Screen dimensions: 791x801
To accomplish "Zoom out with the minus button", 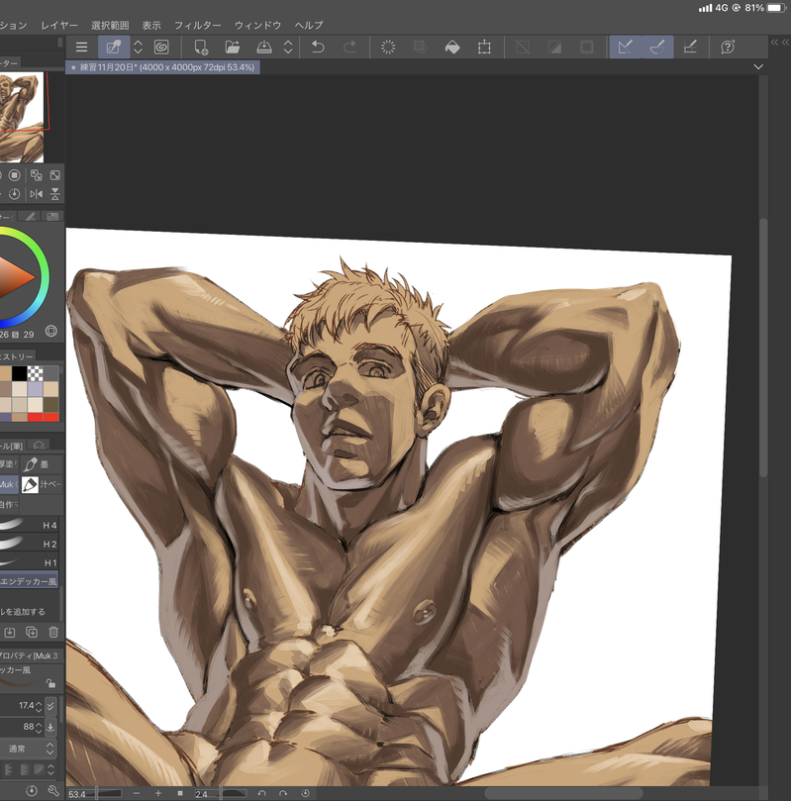I will [137, 793].
